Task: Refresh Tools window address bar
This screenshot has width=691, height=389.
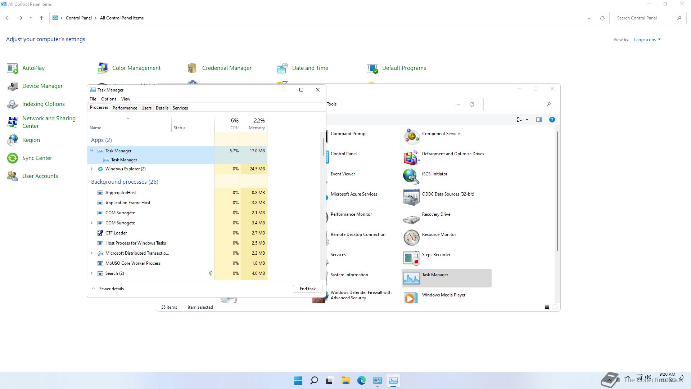Action: click(x=471, y=104)
